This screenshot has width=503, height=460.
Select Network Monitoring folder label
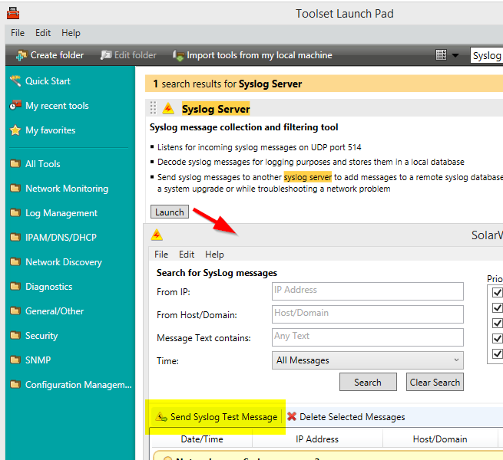click(x=67, y=189)
